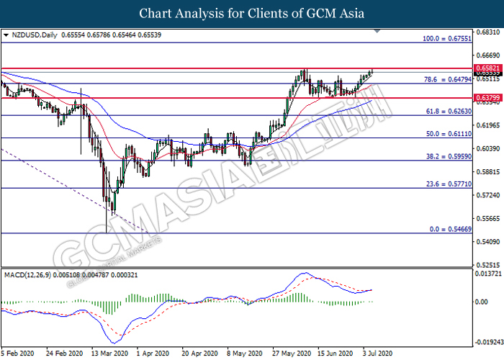Select the 5 Feb 2020 date label
The height and width of the screenshot is (360, 504).
click(x=20, y=354)
